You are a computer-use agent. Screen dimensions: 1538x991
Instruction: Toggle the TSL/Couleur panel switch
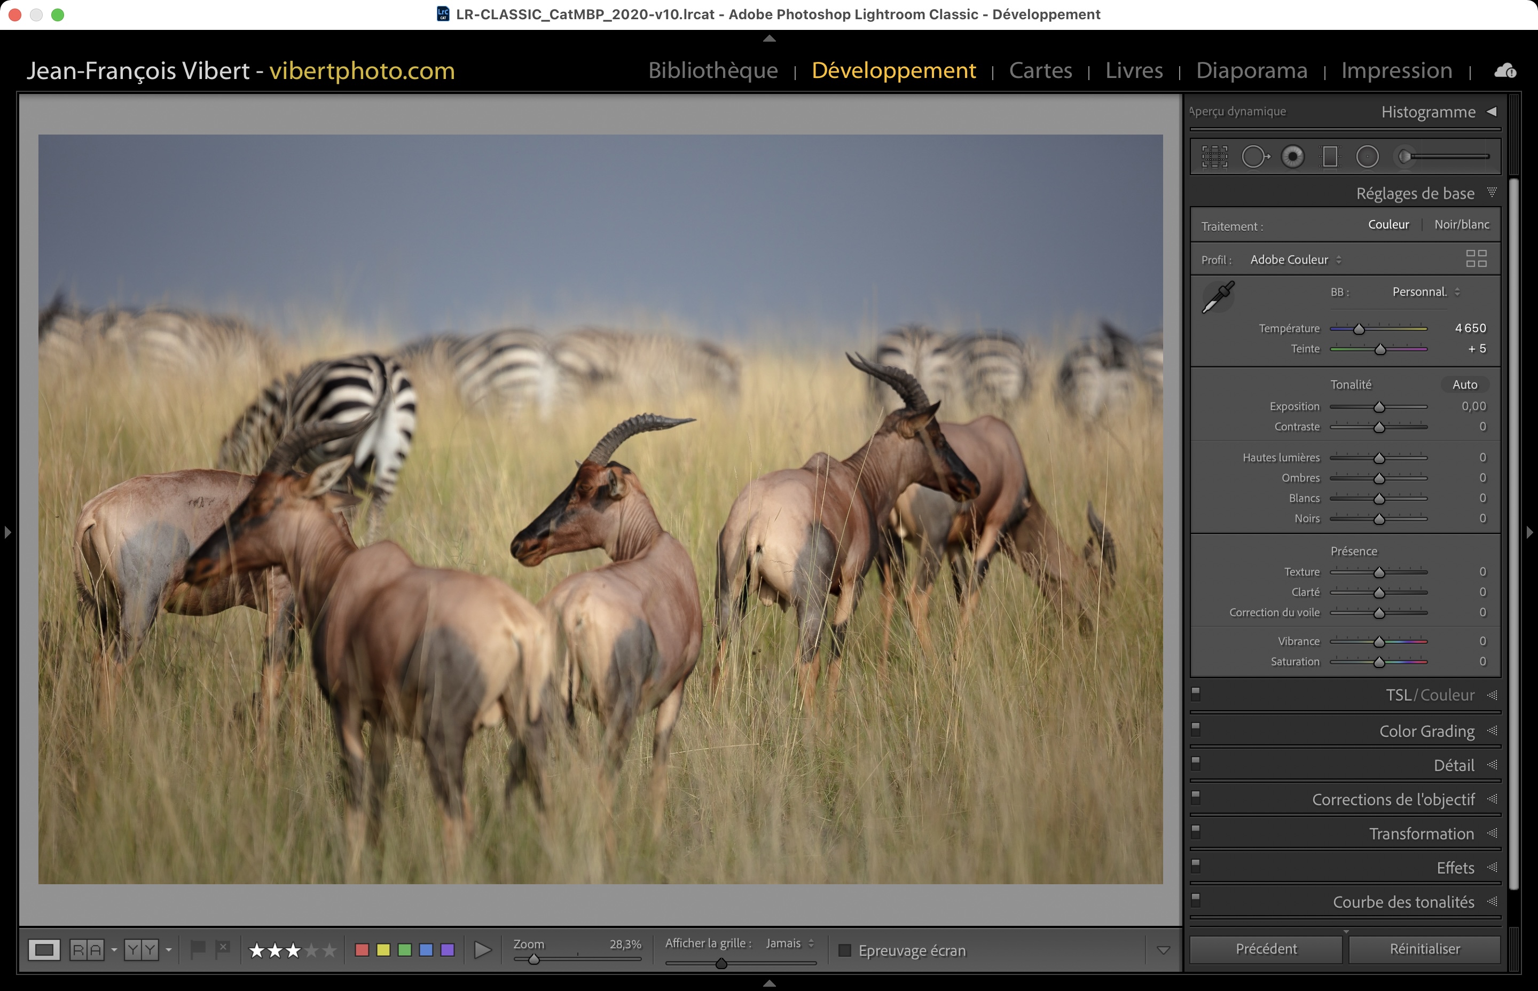pos(1196,694)
